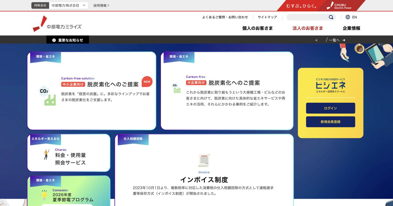Click the invoice document icon
This screenshot has height=206, width=393.
[x=204, y=160]
